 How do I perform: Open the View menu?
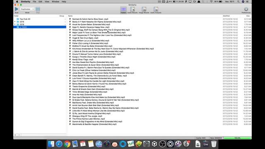click(x=47, y=2)
